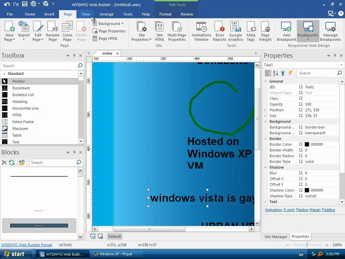Click the delete X icon in Blocks

tap(4, 163)
